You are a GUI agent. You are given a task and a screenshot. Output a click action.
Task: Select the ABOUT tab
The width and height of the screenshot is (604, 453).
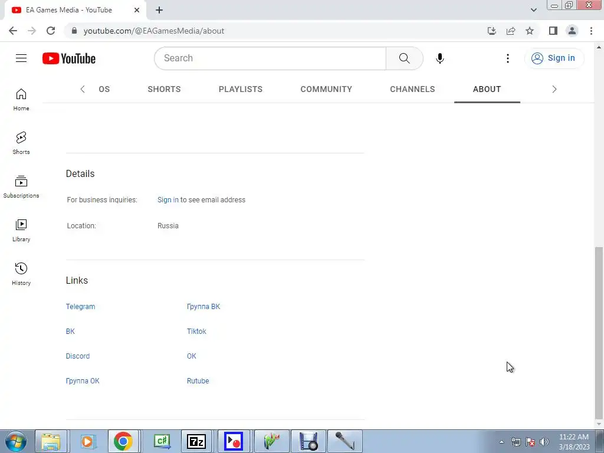coord(487,89)
